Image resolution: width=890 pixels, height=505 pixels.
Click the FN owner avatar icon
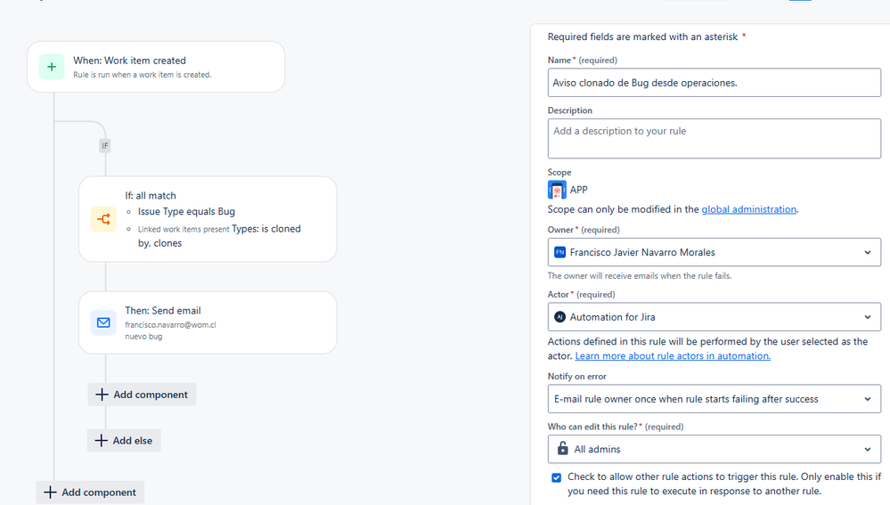pyautogui.click(x=559, y=252)
